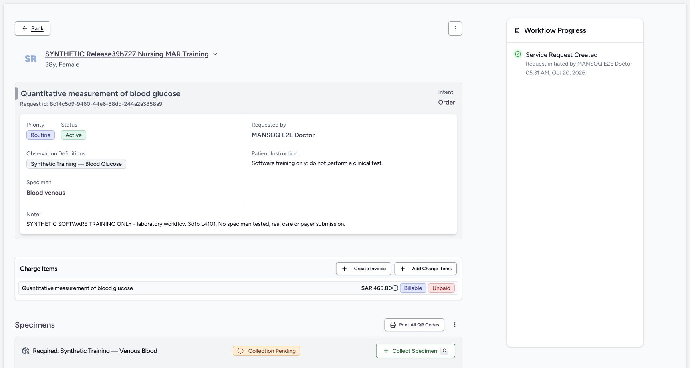Image resolution: width=690 pixels, height=368 pixels.
Task: Go back using the Back button
Action: click(x=32, y=28)
